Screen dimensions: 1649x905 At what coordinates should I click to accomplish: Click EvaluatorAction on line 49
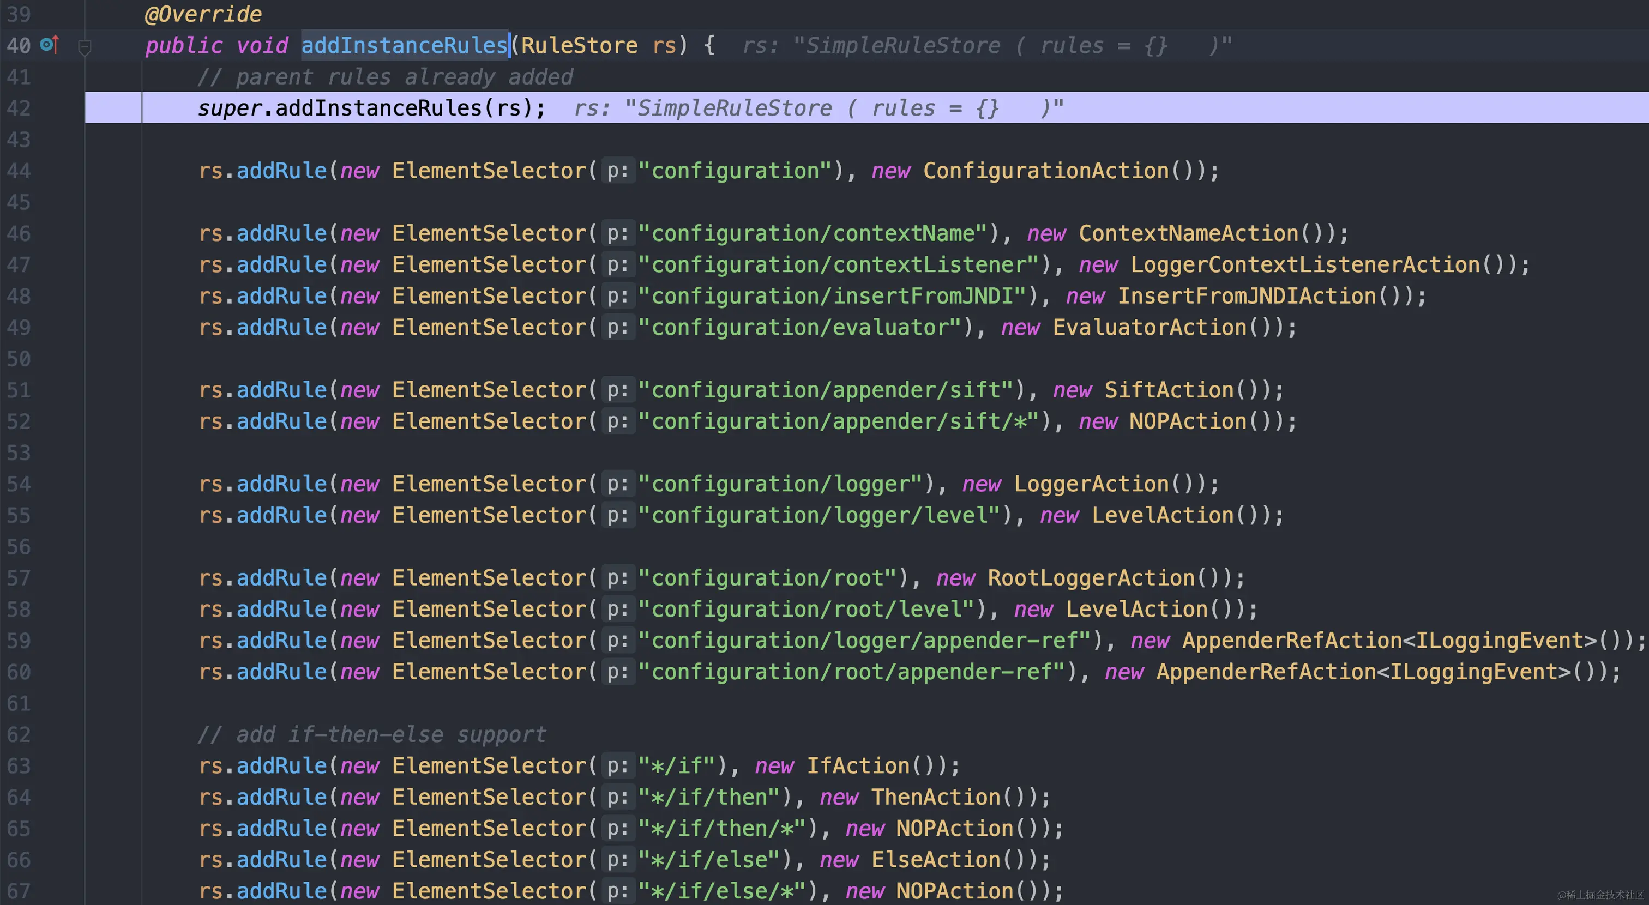pos(1150,328)
